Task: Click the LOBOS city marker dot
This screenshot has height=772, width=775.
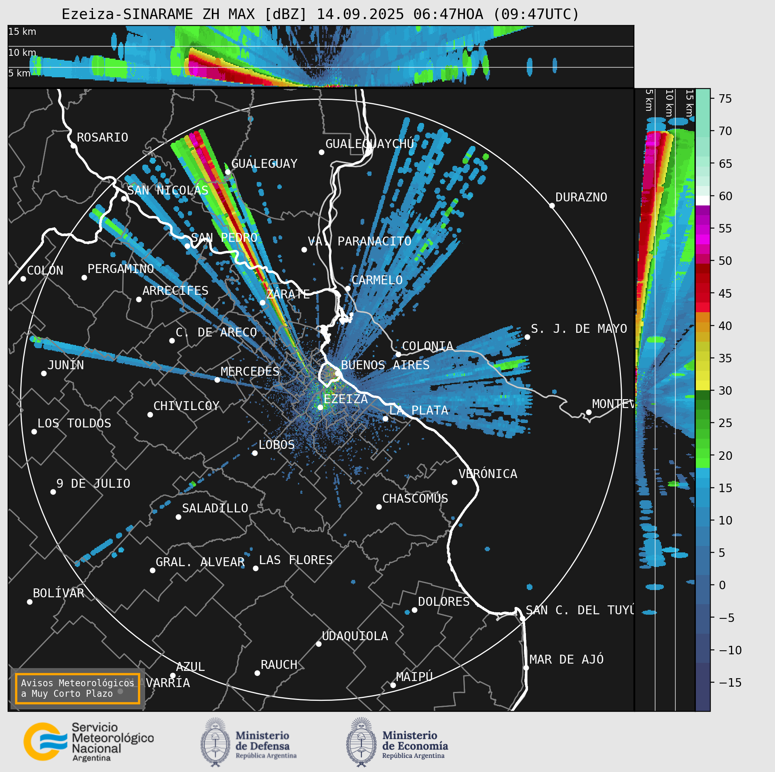Action: [255, 453]
